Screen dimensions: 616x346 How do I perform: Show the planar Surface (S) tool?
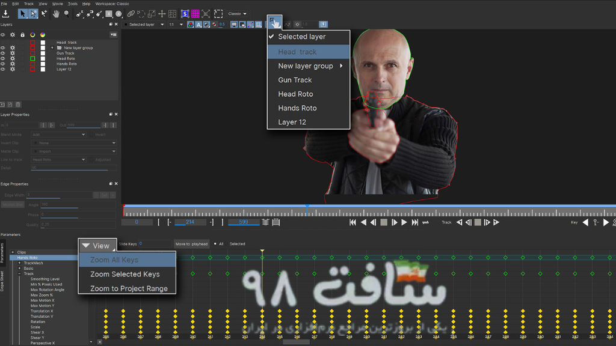tap(185, 14)
